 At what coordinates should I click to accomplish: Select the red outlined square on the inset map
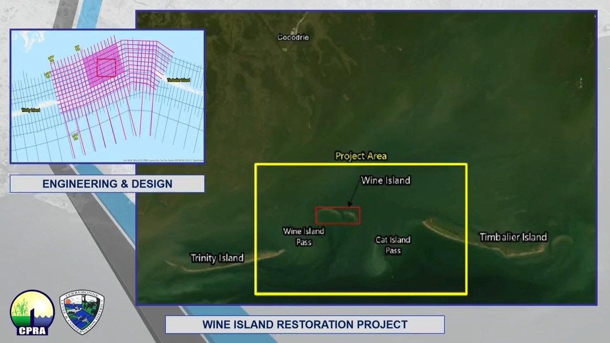tap(106, 67)
